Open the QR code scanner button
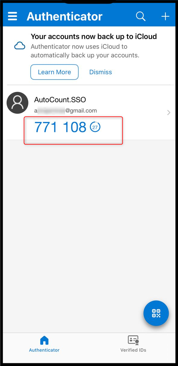Screen dimensions: 178x366 click(156, 313)
